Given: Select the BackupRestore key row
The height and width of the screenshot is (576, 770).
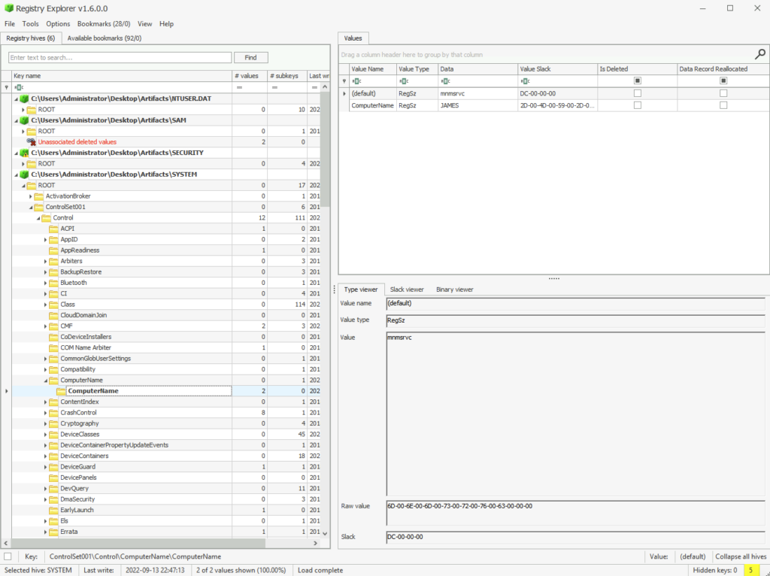Looking at the screenshot, I should coord(165,272).
